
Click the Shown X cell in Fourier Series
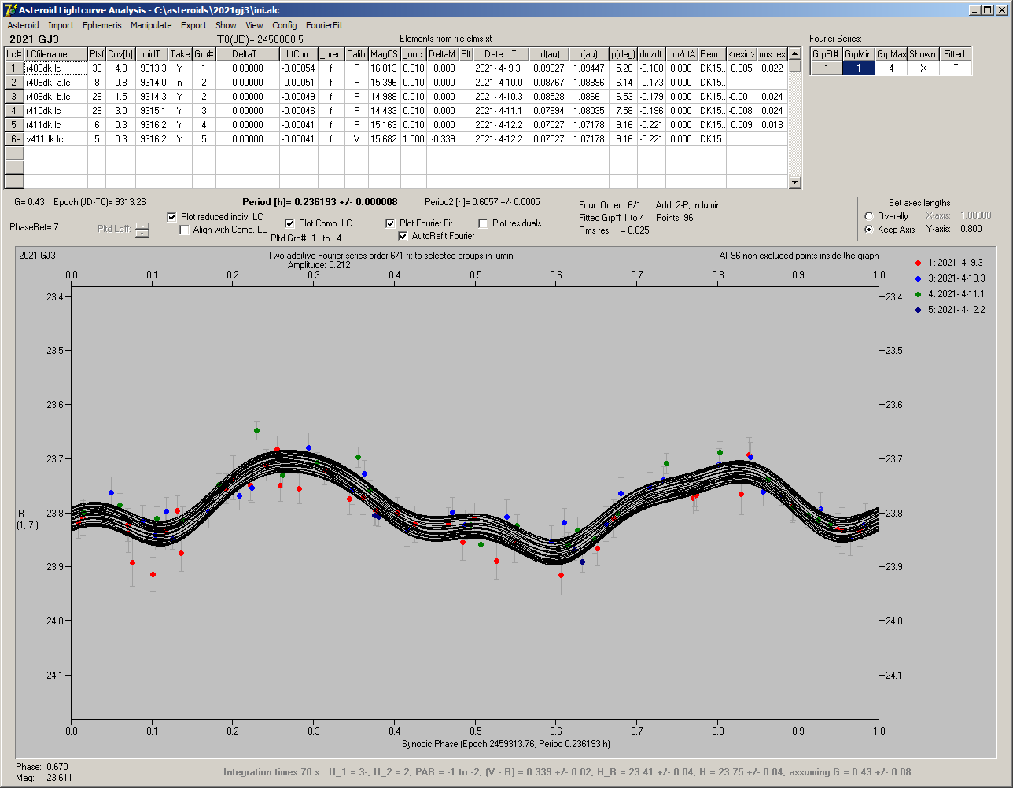click(923, 68)
